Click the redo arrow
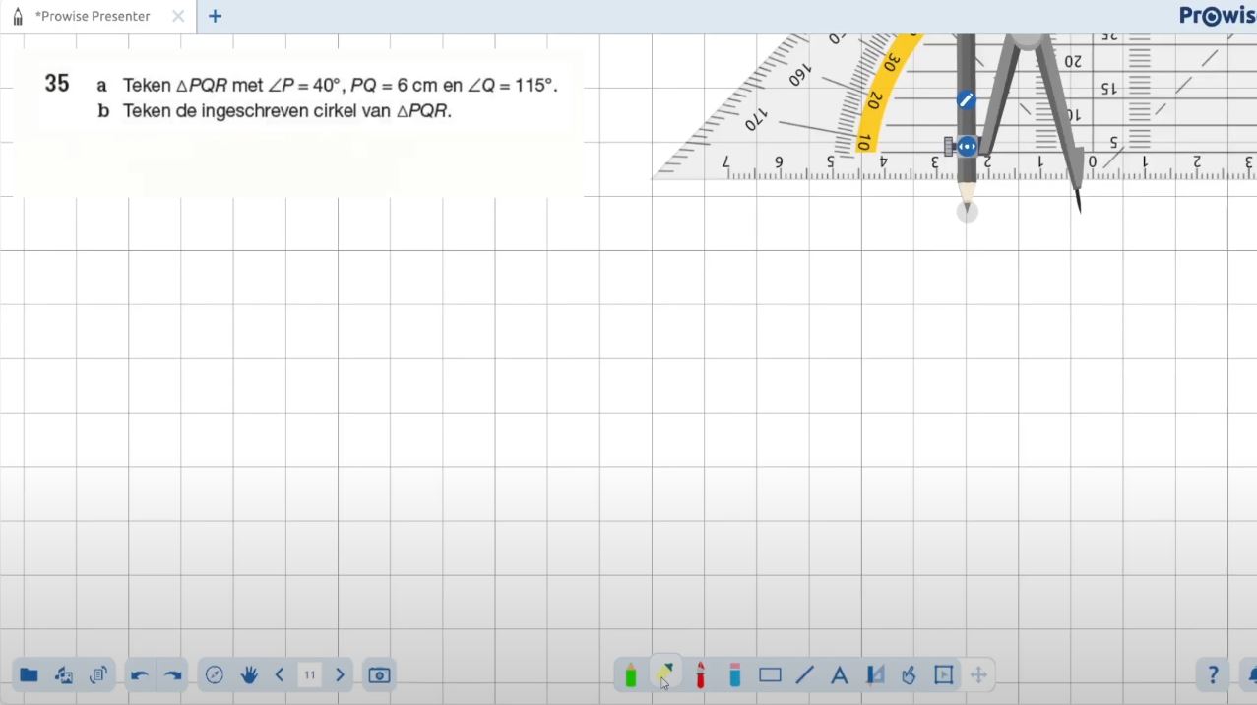The height and width of the screenshot is (705, 1257). pos(173,675)
